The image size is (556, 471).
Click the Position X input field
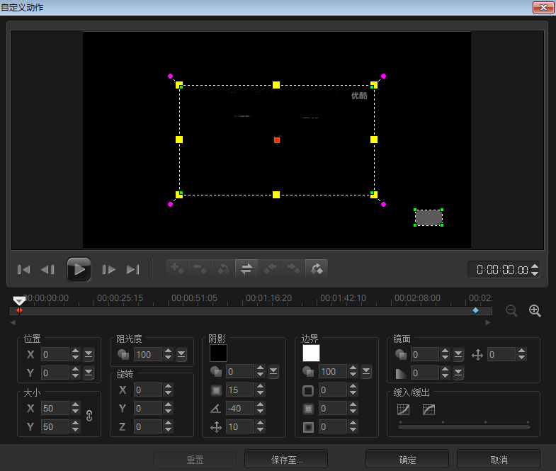click(x=55, y=354)
